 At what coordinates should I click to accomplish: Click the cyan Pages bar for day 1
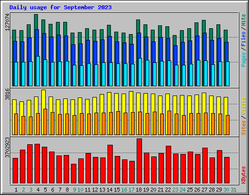(x=16, y=74)
